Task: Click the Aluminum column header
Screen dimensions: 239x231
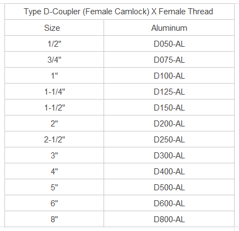Action: coord(169,28)
